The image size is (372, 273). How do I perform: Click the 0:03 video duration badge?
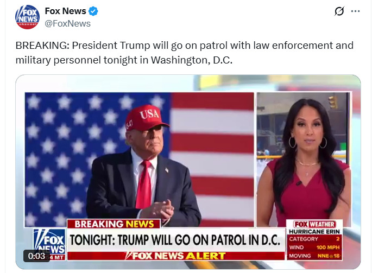[36, 256]
